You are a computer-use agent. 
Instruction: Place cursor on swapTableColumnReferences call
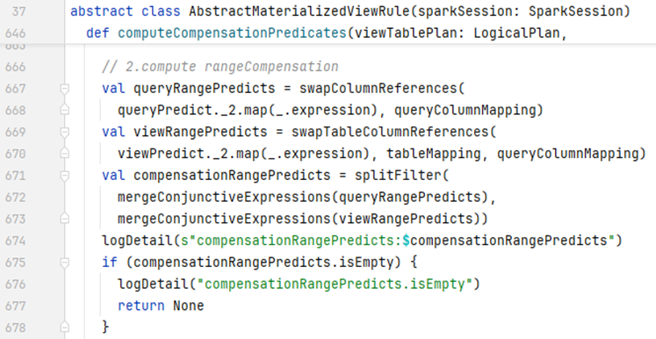click(x=390, y=132)
